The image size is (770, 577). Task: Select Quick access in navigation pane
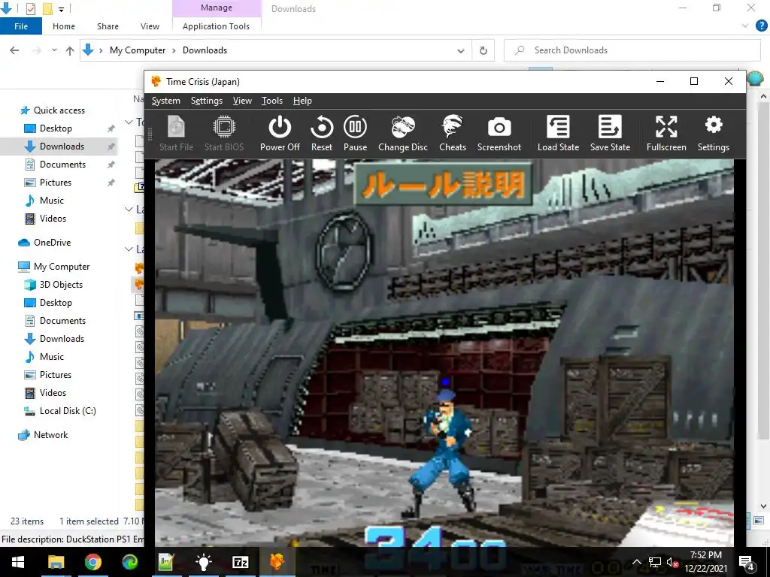59,110
